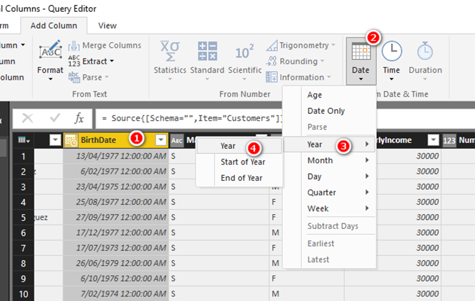This screenshot has width=475, height=301.
Task: Select the BirthDate column header
Action: [116, 140]
